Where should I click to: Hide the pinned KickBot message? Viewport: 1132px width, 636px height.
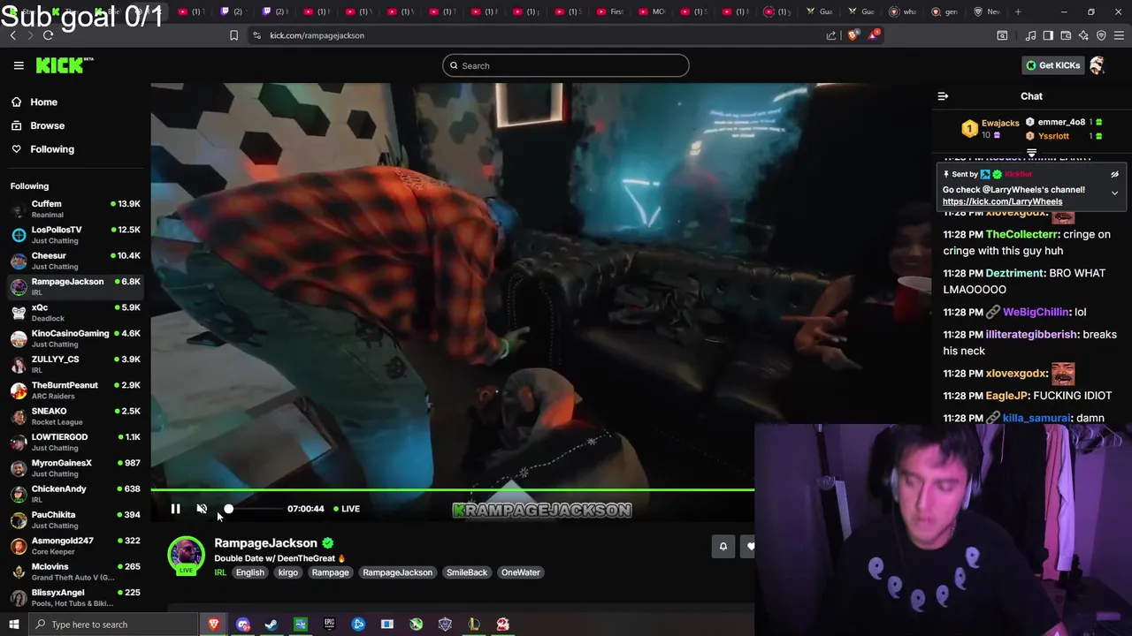click(1114, 174)
